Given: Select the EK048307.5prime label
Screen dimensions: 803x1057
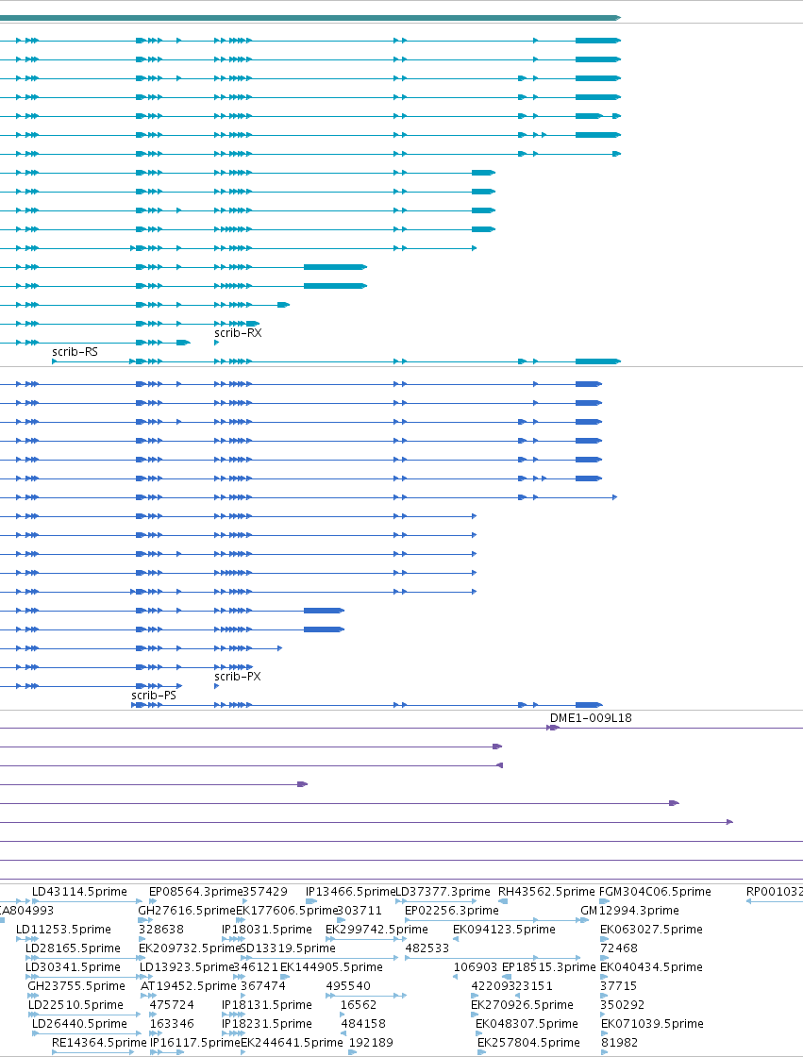Looking at the screenshot, I should (x=527, y=1024).
